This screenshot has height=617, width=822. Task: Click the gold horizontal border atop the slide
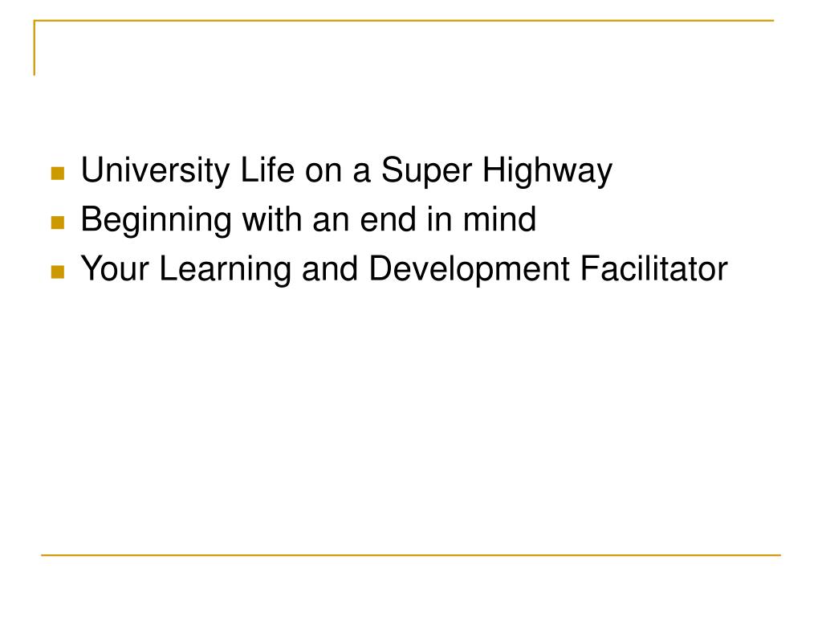(404, 20)
